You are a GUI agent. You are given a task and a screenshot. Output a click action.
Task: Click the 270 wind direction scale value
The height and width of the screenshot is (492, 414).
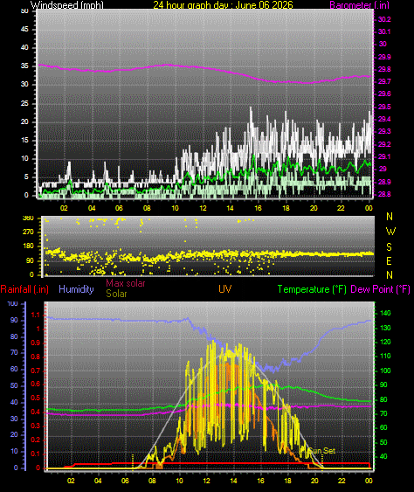click(x=28, y=232)
